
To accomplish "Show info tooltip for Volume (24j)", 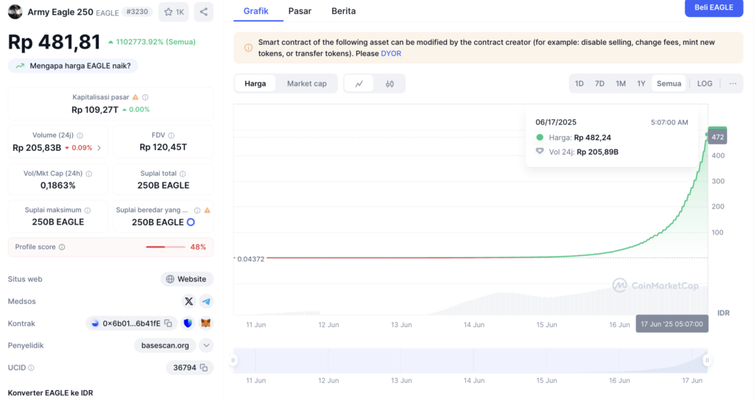I will click(x=80, y=135).
